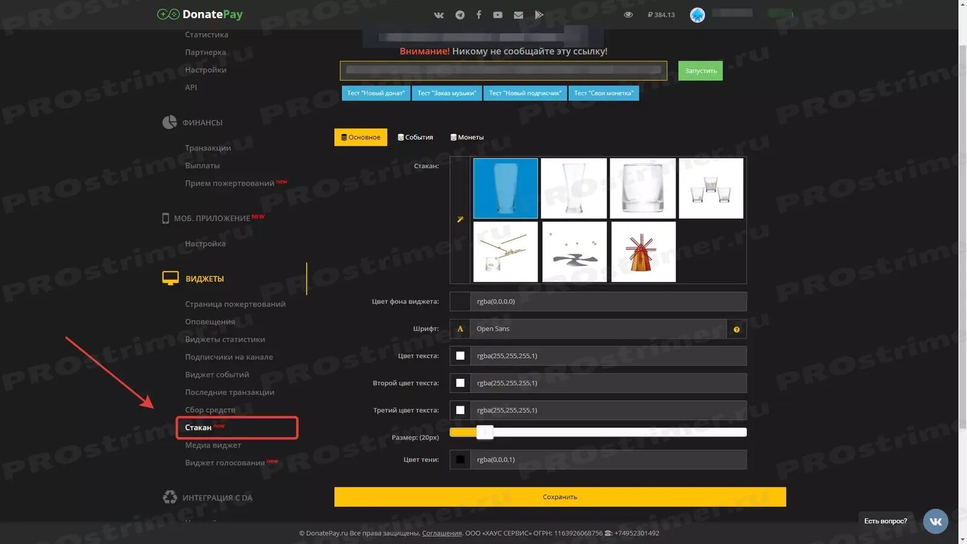Click the user avatar in header
Image resolution: width=967 pixels, height=544 pixels.
(697, 15)
